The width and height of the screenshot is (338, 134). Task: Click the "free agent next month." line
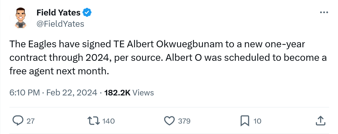coord(59,71)
